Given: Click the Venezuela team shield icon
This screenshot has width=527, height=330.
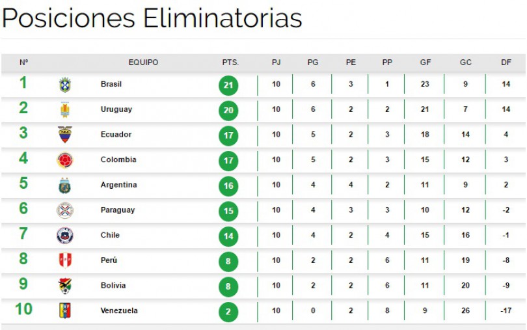Looking at the screenshot, I should point(65,311).
